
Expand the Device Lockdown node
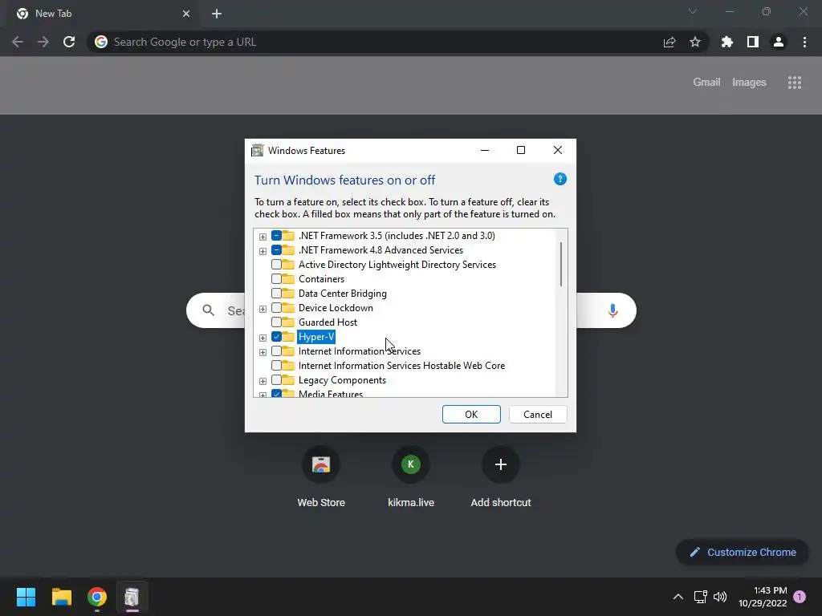pyautogui.click(x=262, y=309)
